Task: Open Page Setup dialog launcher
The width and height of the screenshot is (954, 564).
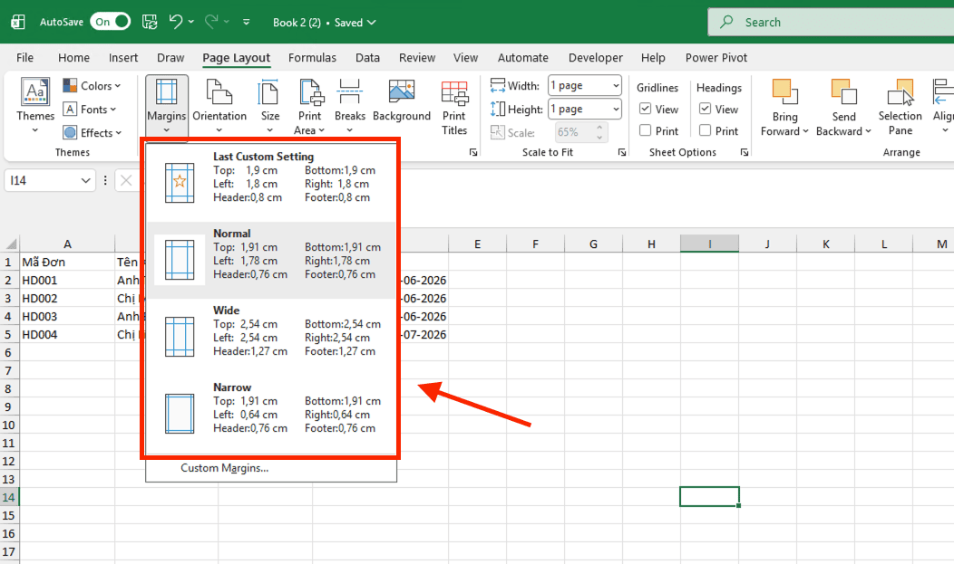Action: point(473,152)
